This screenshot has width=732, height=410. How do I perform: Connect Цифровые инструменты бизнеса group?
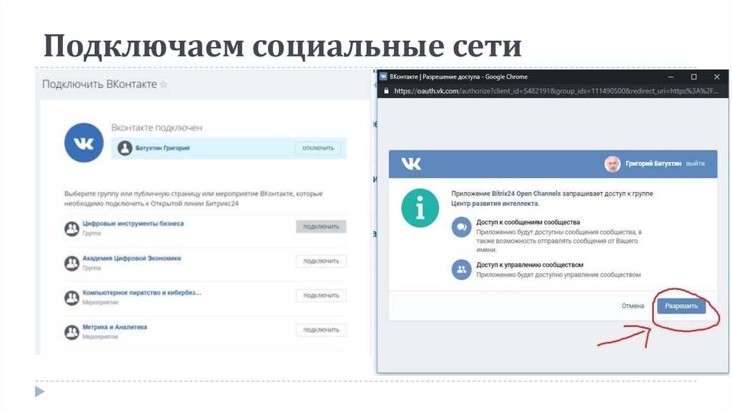pyautogui.click(x=321, y=226)
